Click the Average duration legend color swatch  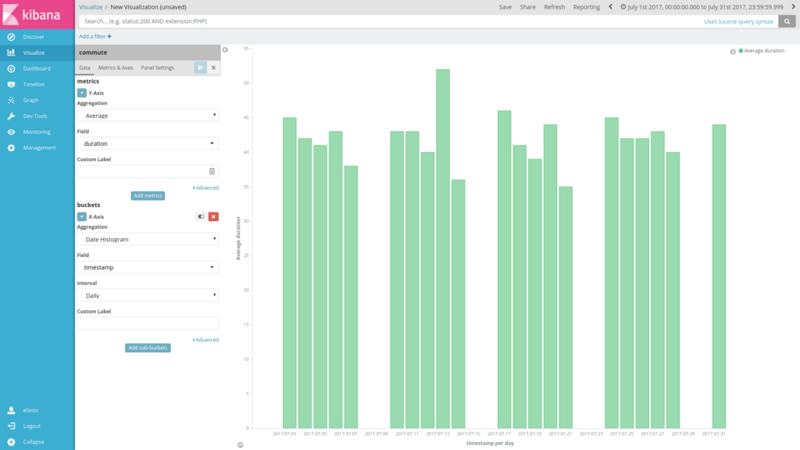(x=741, y=50)
